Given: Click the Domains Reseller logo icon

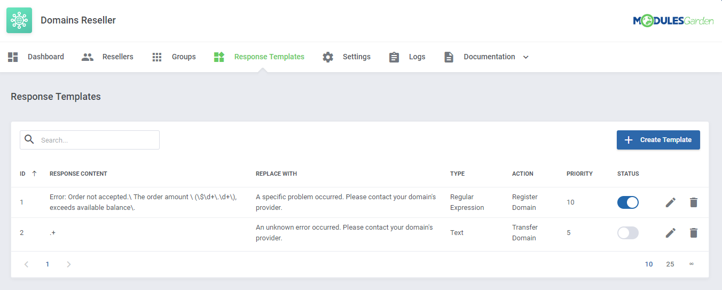Looking at the screenshot, I should [19, 20].
